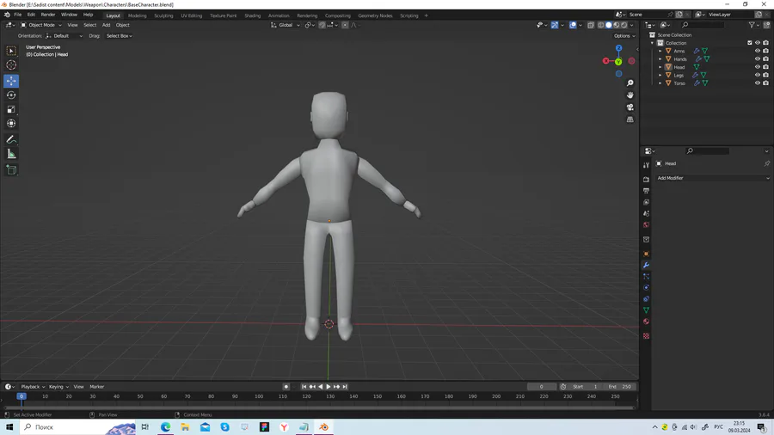This screenshot has height=435, width=774.
Task: Click the Add Cube tool
Action: [x=11, y=170]
